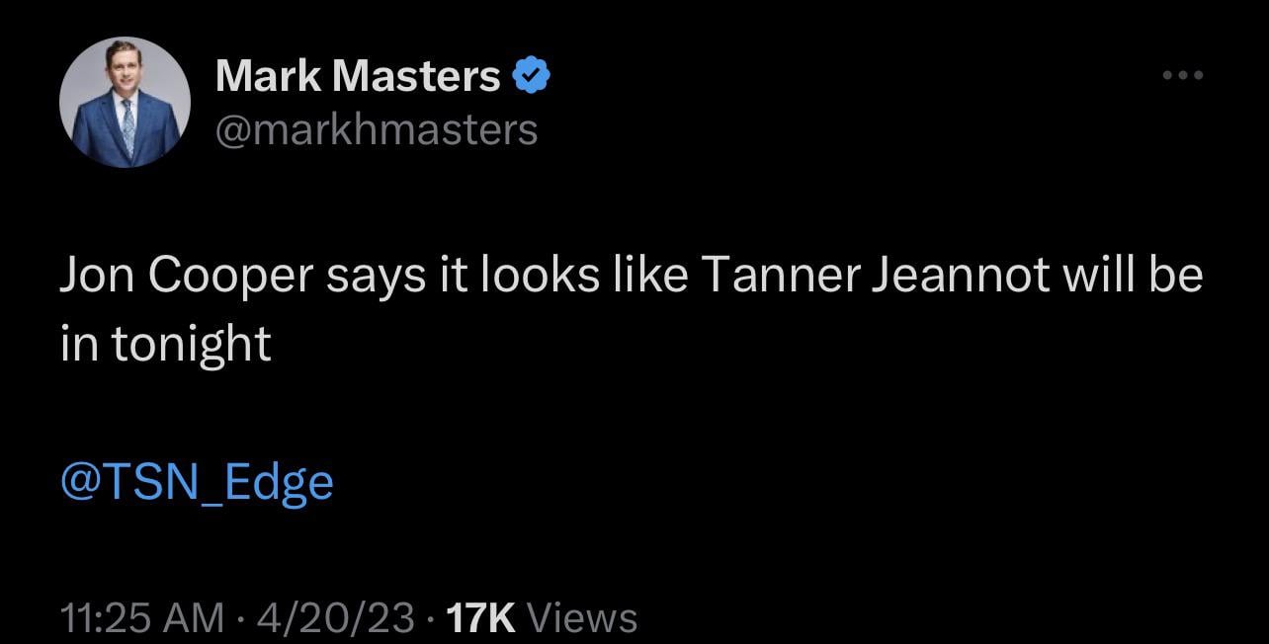Click the word tonight in the tweet
The image size is (1269, 644).
pos(190,345)
